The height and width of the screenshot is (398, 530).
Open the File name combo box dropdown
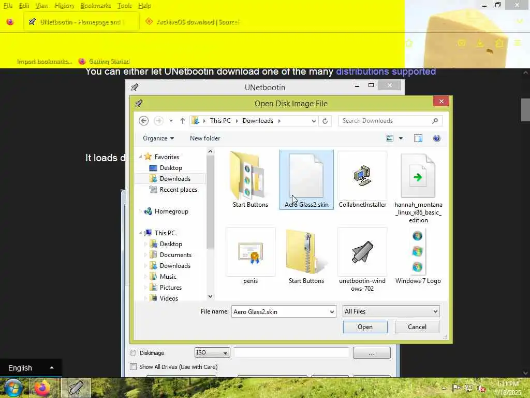332,311
